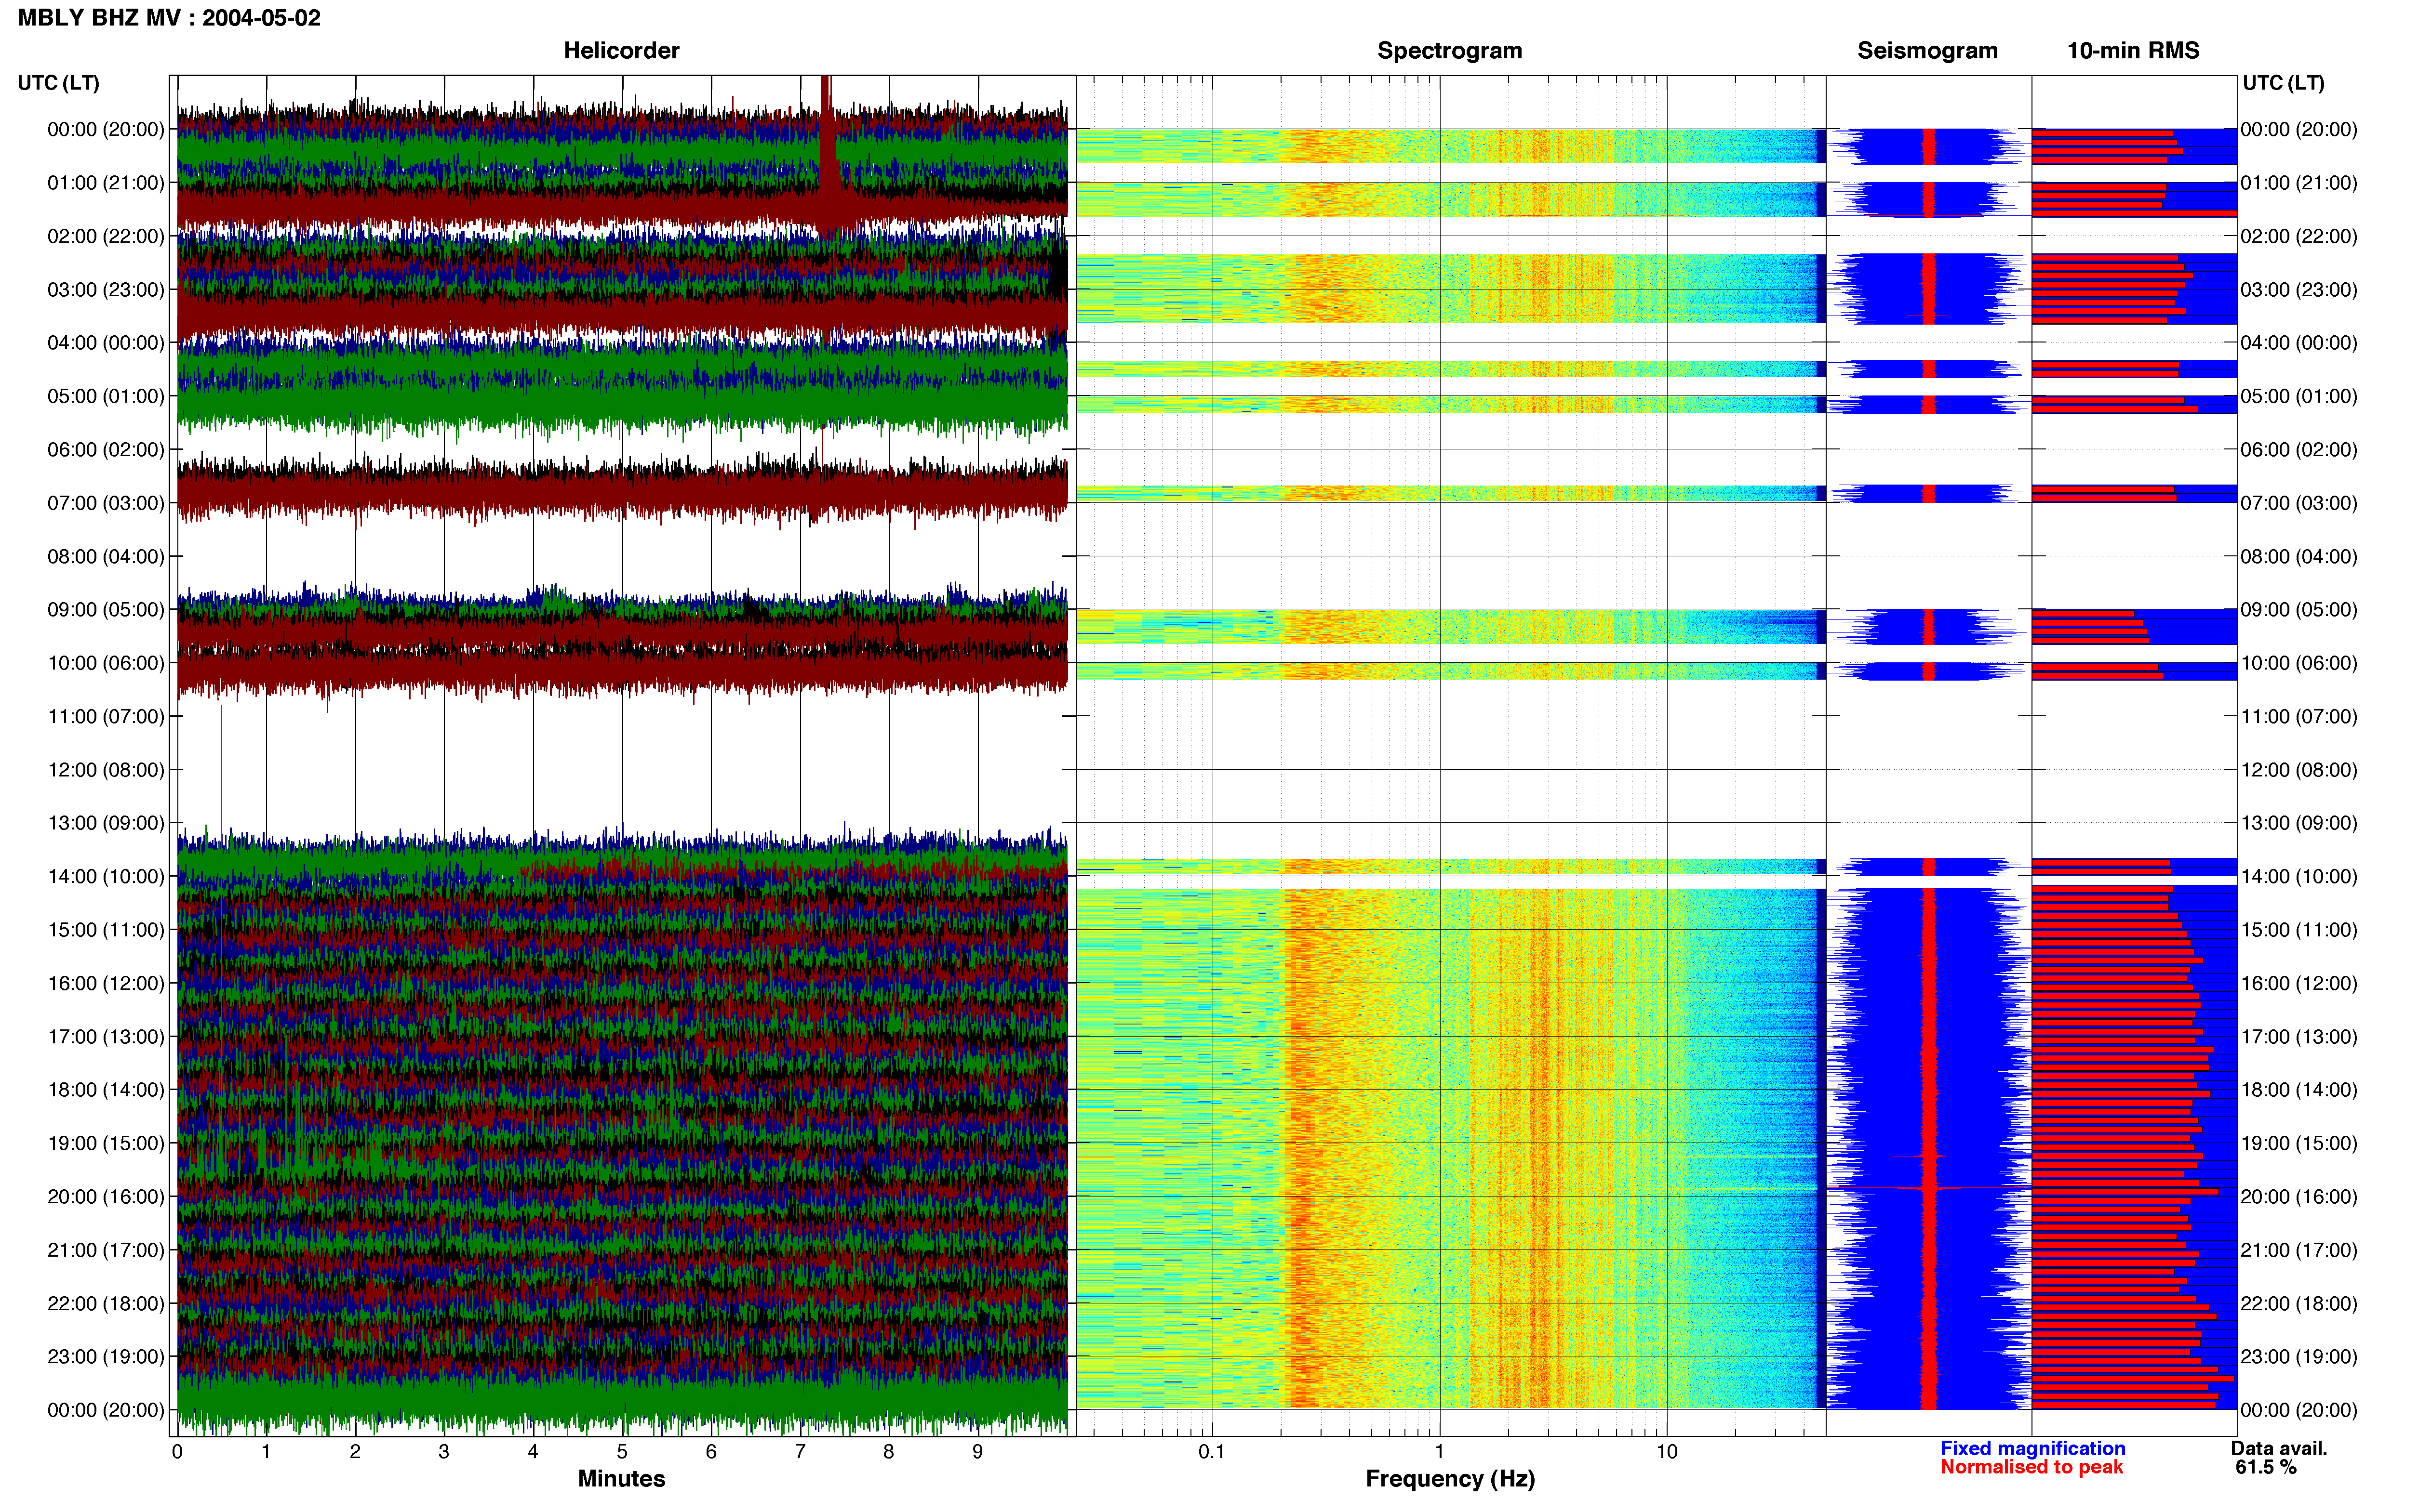Click left time label '03:00 (23:00)'
The width and height of the screenshot is (2419, 1512).
[x=106, y=290]
